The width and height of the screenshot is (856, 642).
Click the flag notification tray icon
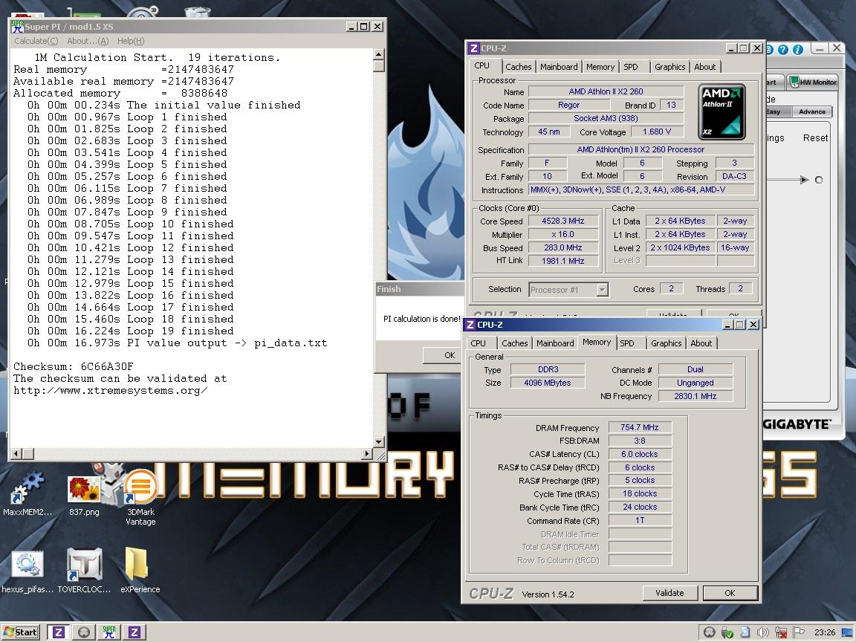point(798,632)
